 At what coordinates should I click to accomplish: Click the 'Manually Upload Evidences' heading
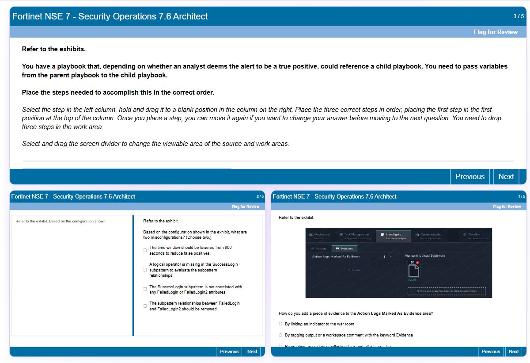tap(425, 256)
